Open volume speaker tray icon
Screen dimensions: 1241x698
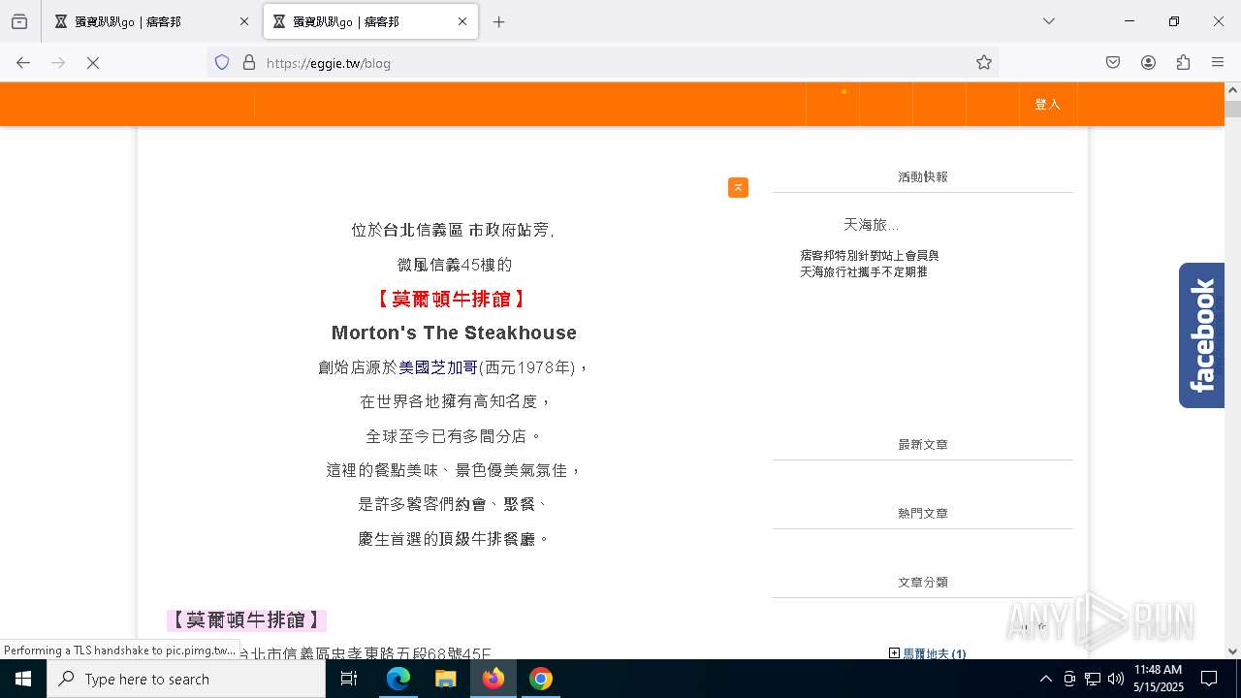[x=1116, y=679]
